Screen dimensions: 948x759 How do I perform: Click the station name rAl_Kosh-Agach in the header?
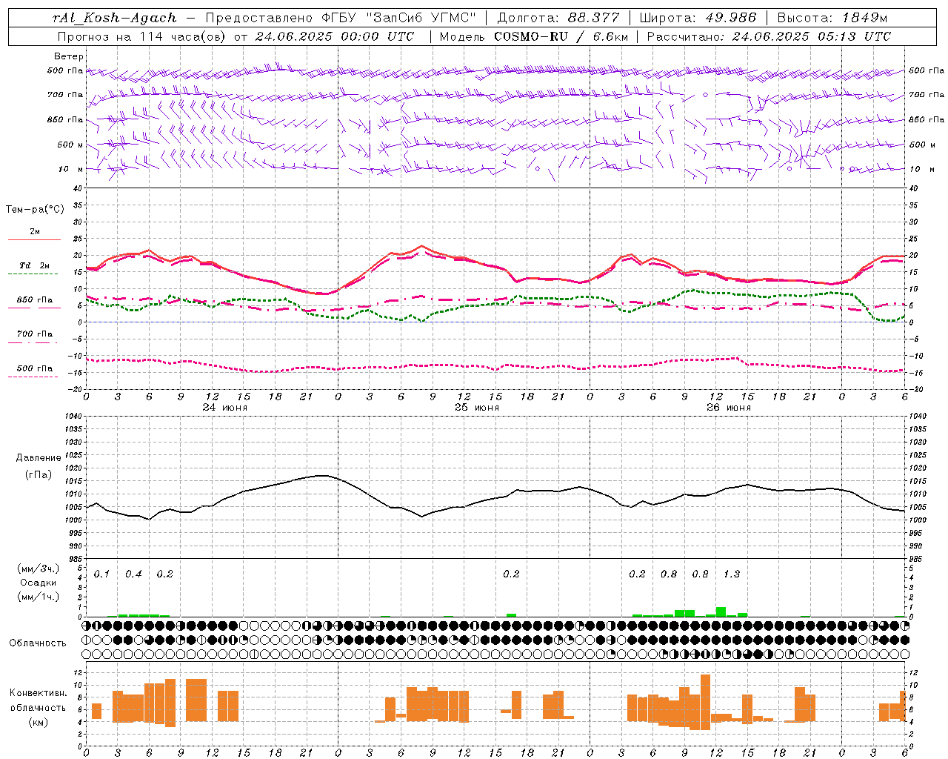tap(115, 18)
